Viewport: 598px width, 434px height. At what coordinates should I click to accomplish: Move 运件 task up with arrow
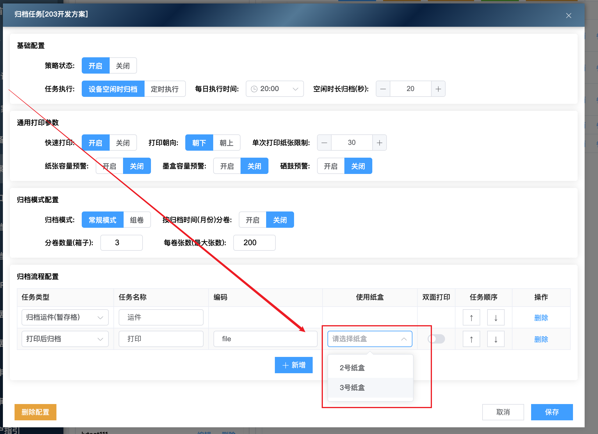[471, 318]
